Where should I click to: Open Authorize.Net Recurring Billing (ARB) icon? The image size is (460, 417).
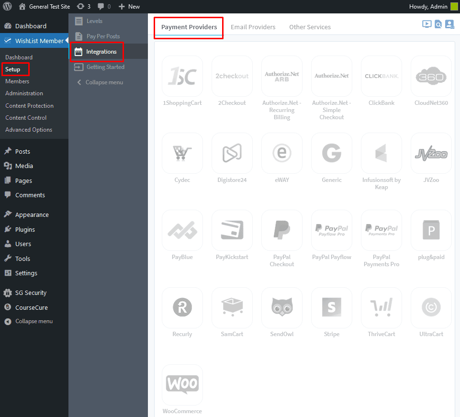pos(282,76)
